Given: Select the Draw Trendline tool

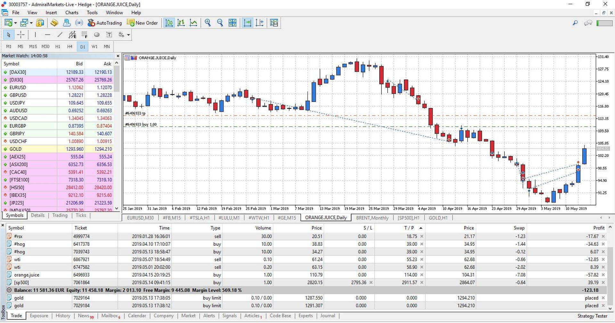Looking at the screenshot, I should coord(60,35).
